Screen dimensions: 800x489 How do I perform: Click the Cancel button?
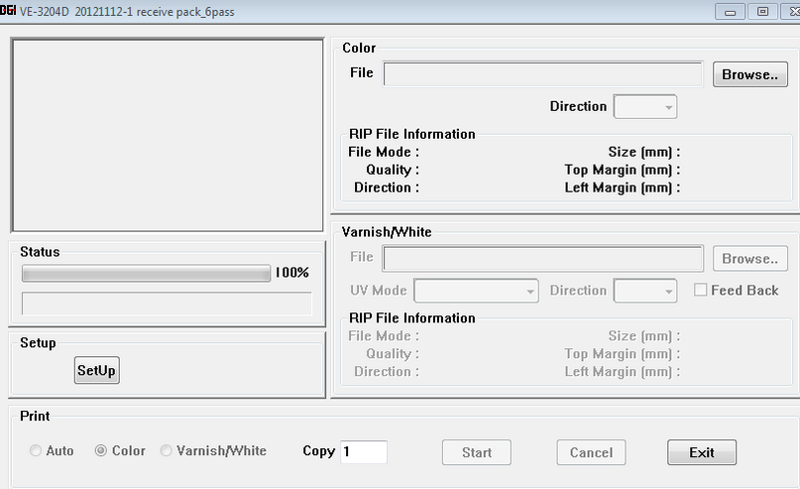coord(591,452)
